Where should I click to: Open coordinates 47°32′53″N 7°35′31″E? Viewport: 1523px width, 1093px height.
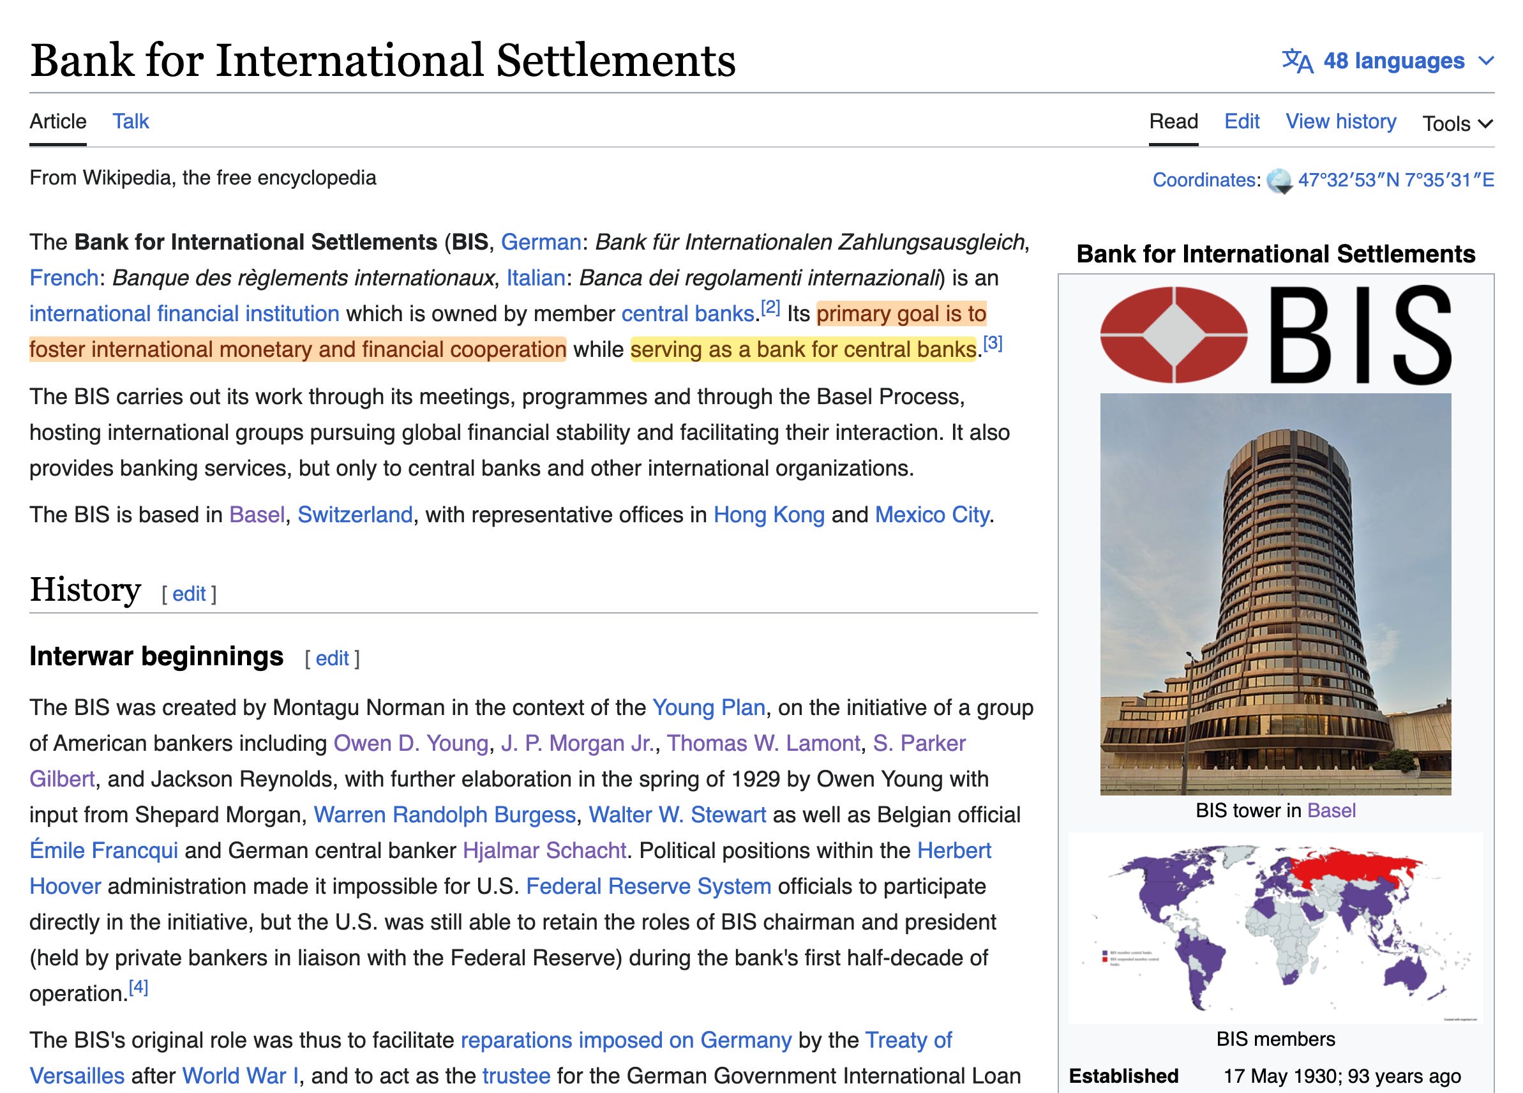[x=1395, y=180]
